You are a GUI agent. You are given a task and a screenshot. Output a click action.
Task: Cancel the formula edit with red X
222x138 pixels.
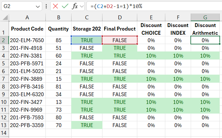55,6
